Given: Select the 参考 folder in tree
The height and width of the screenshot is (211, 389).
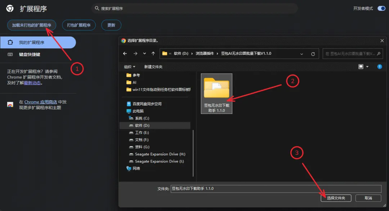Looking at the screenshot, I should click(133, 75).
